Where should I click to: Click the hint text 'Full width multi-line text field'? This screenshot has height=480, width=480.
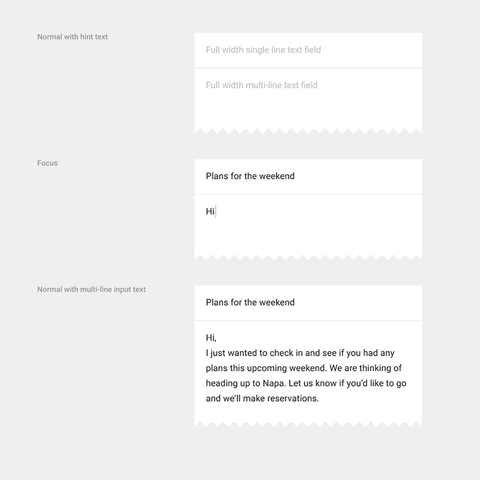[x=261, y=85]
